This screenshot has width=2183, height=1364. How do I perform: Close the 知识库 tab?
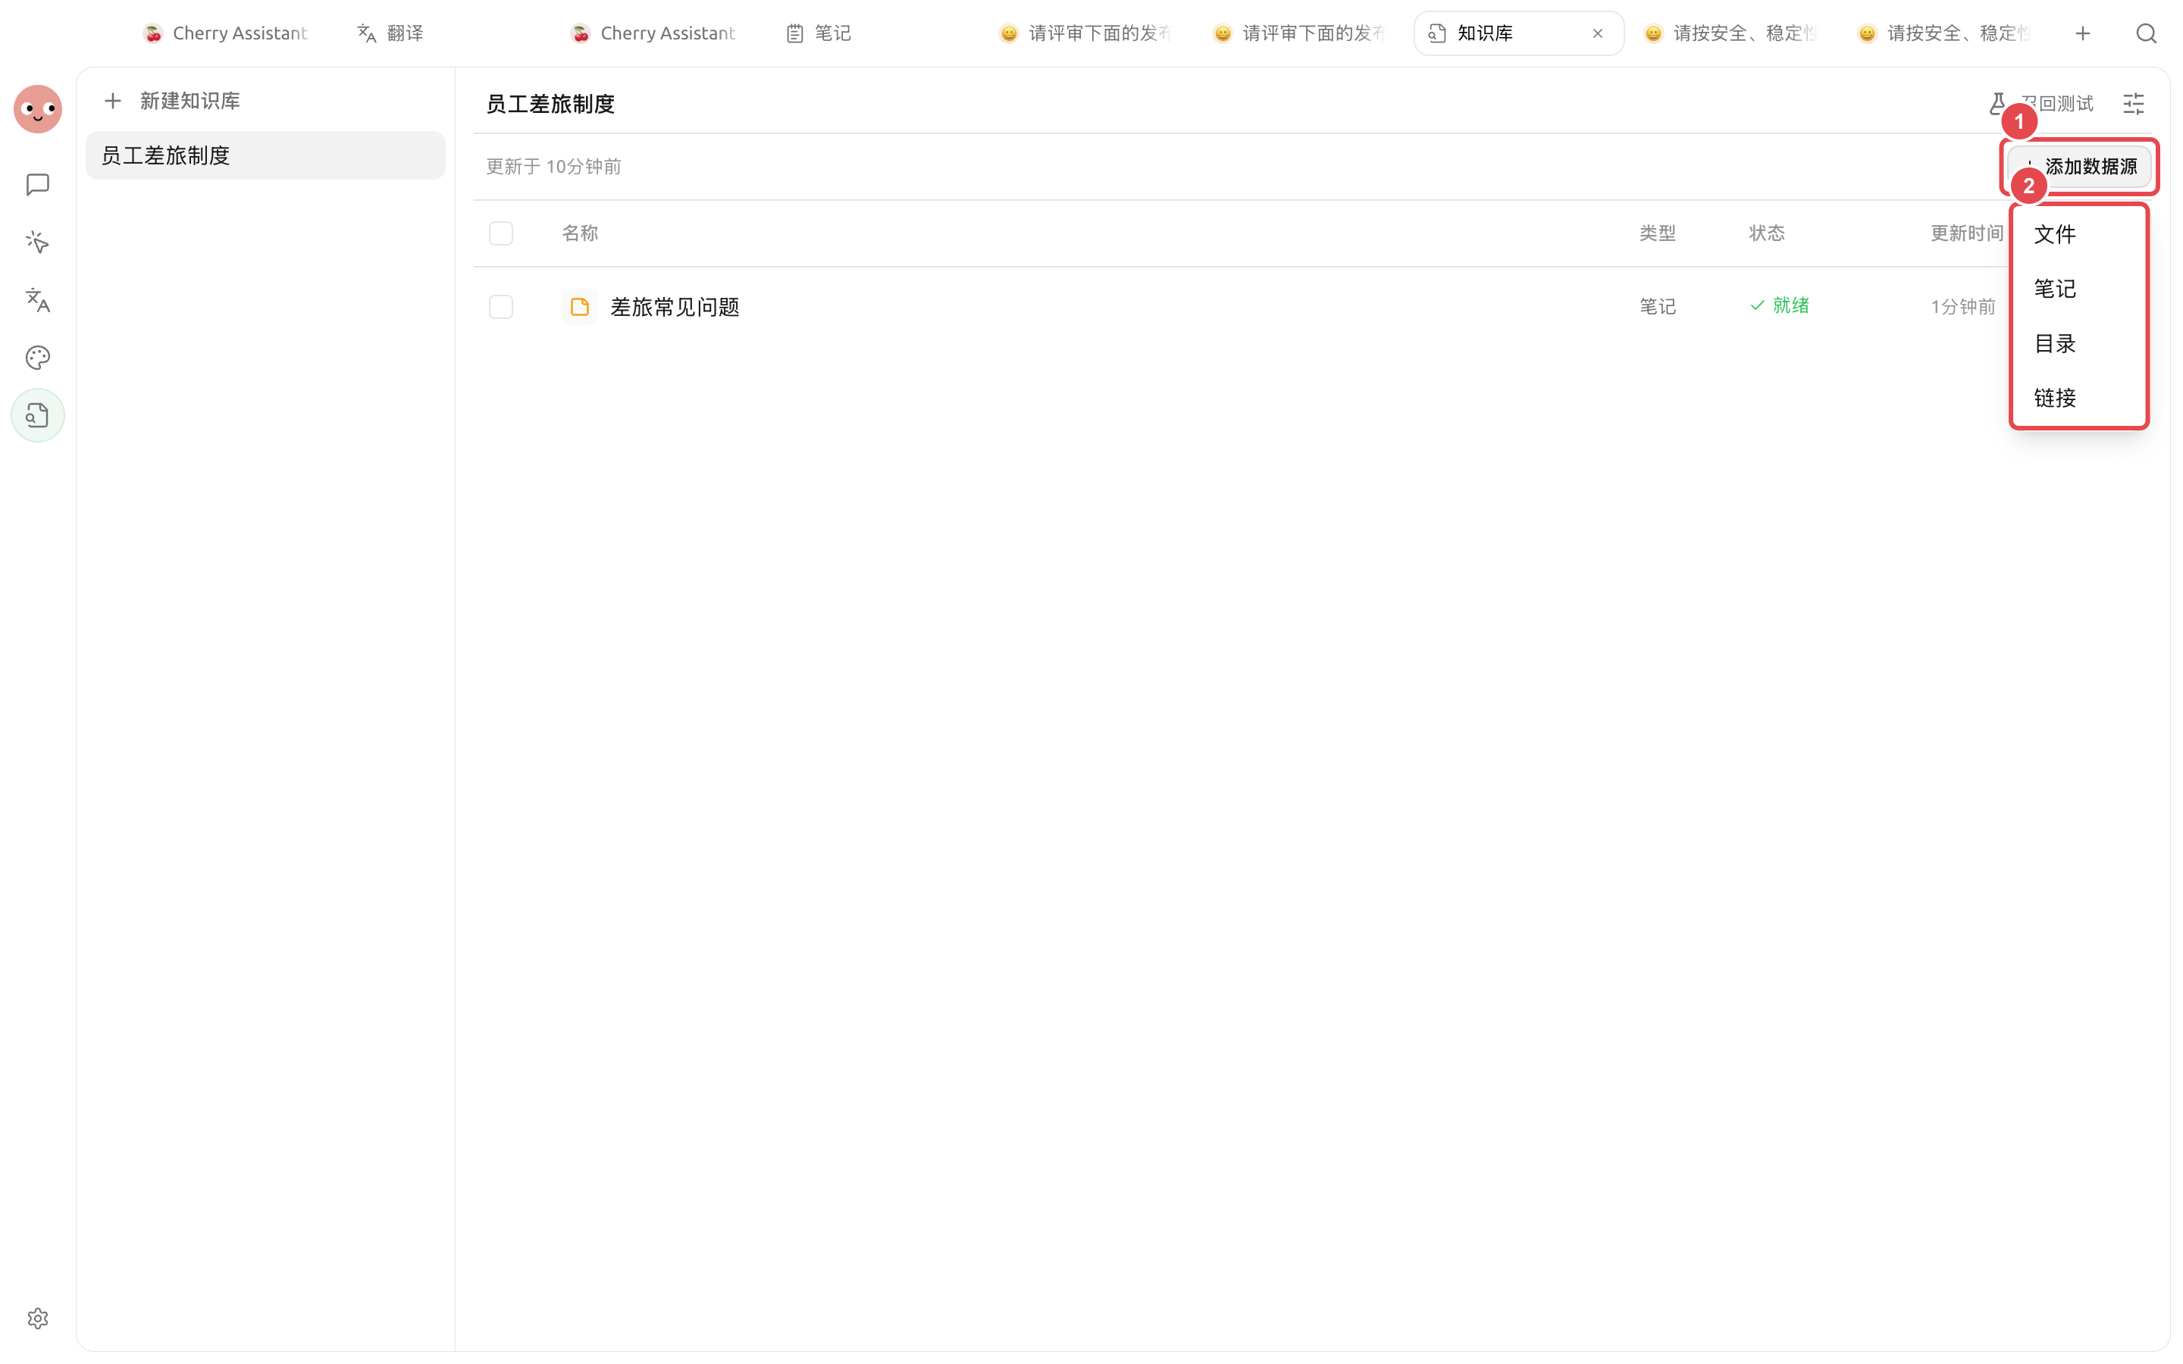click(x=1598, y=33)
